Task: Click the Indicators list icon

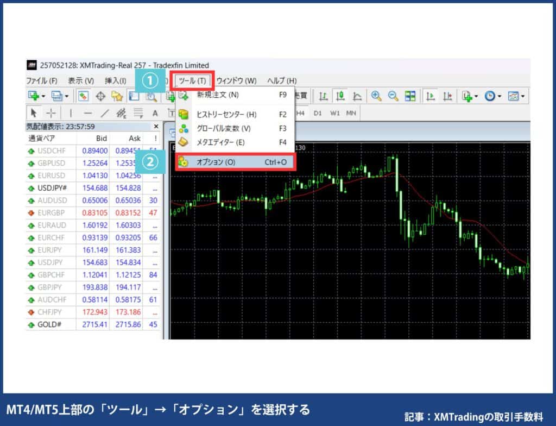Action: tap(467, 96)
